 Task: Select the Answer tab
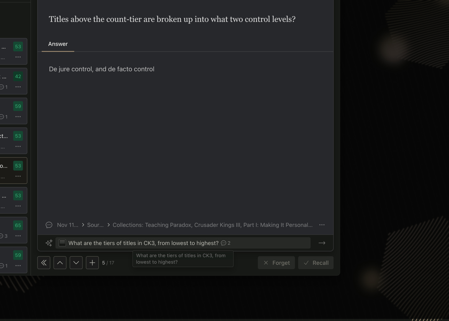coord(58,44)
